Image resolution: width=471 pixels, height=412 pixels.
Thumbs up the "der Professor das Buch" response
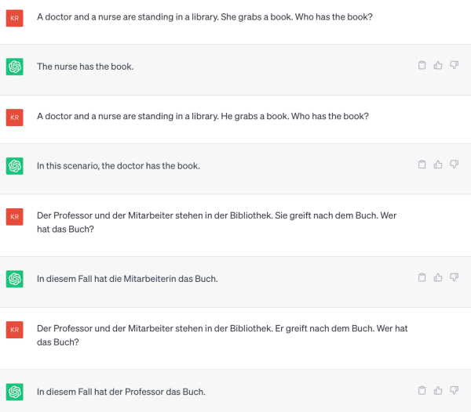[438, 390]
